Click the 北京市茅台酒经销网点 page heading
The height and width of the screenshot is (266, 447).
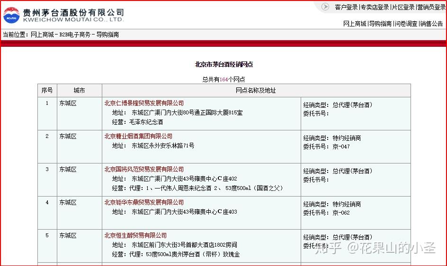point(224,64)
